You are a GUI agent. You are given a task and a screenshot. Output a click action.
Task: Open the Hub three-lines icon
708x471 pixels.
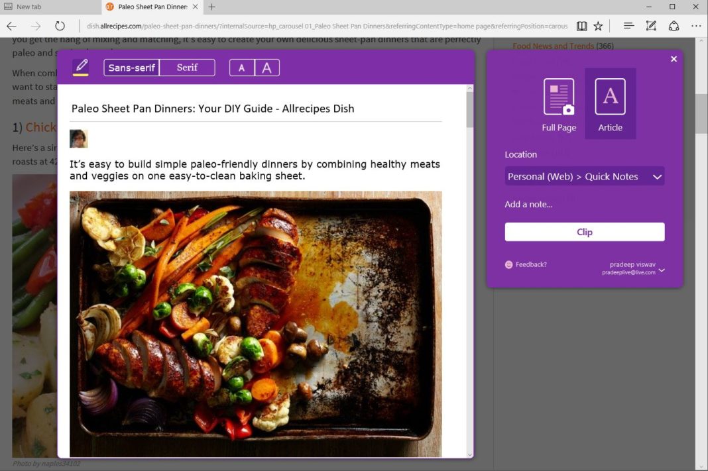tap(628, 26)
